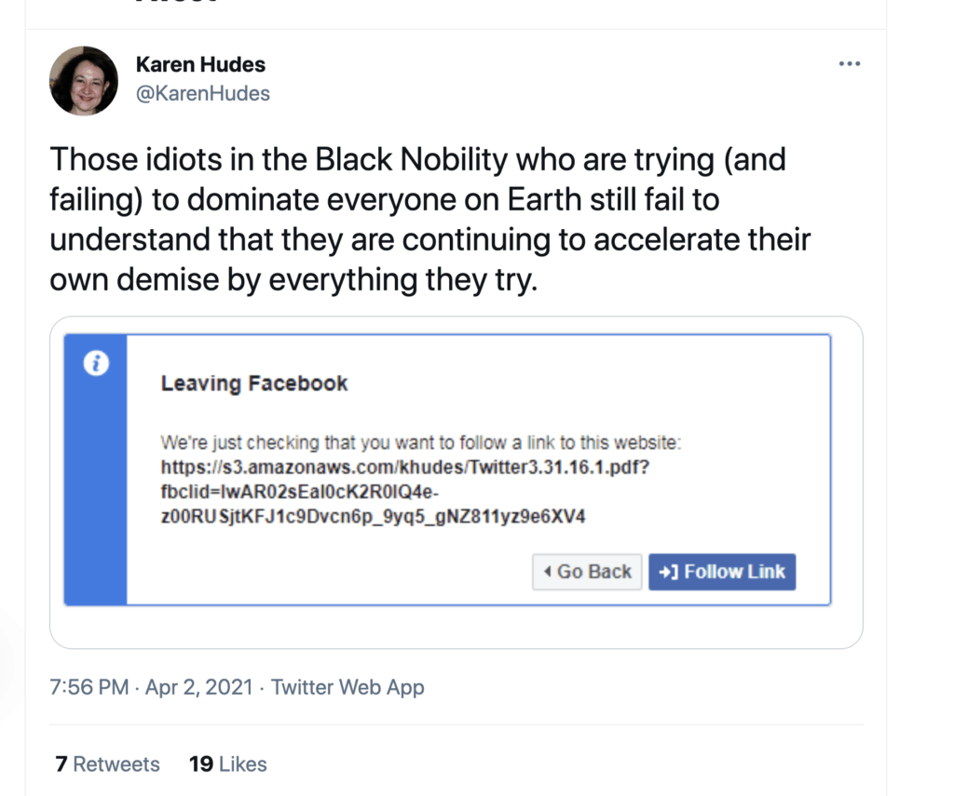
Task: Open the Karen Hudes display name link
Action: 200,64
